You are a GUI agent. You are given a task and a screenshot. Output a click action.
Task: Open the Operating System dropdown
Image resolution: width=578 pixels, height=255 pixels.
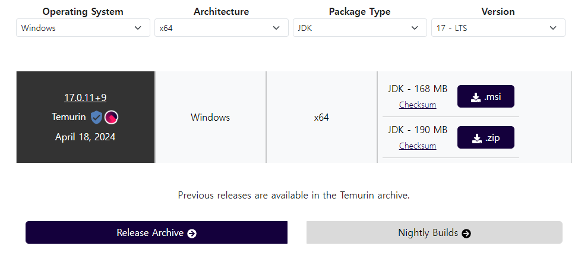point(83,28)
